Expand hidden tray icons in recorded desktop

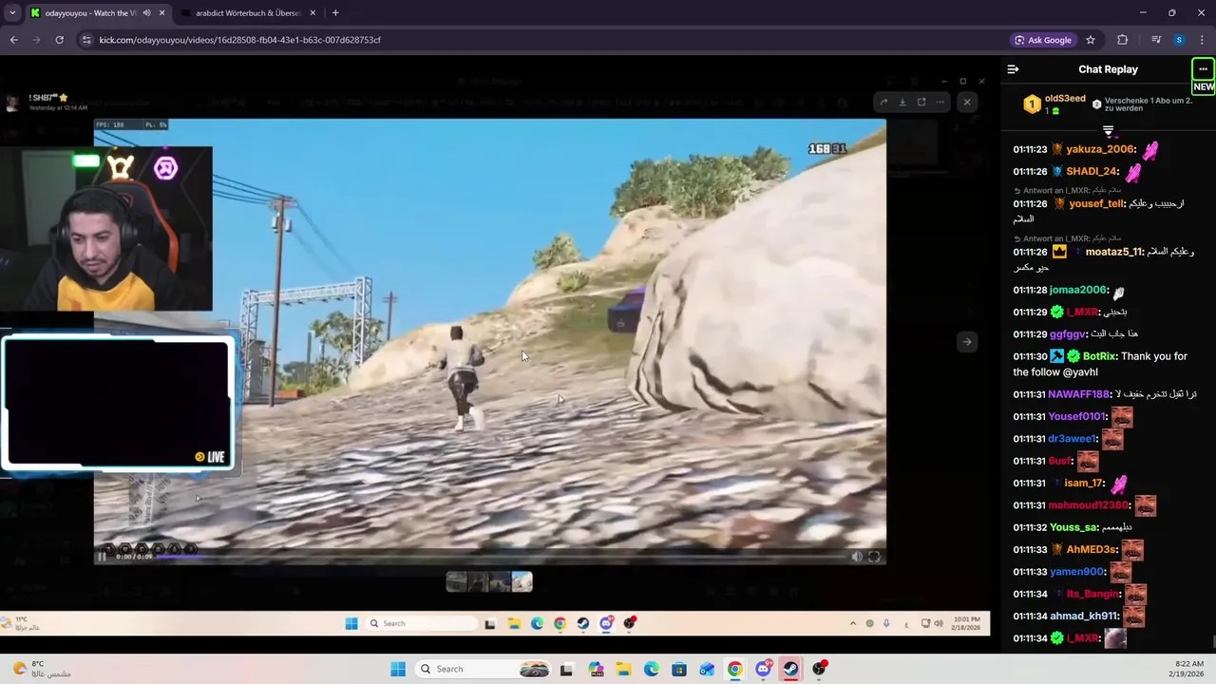(852, 623)
